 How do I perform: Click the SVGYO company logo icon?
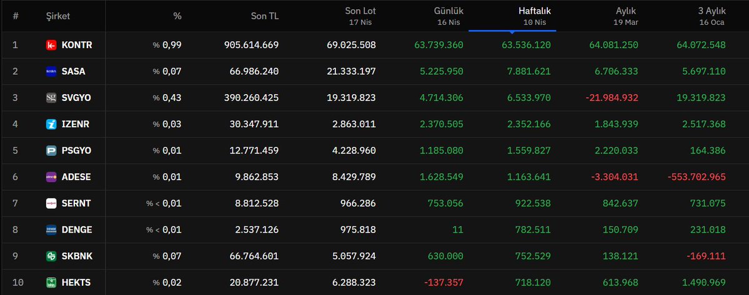51,98
